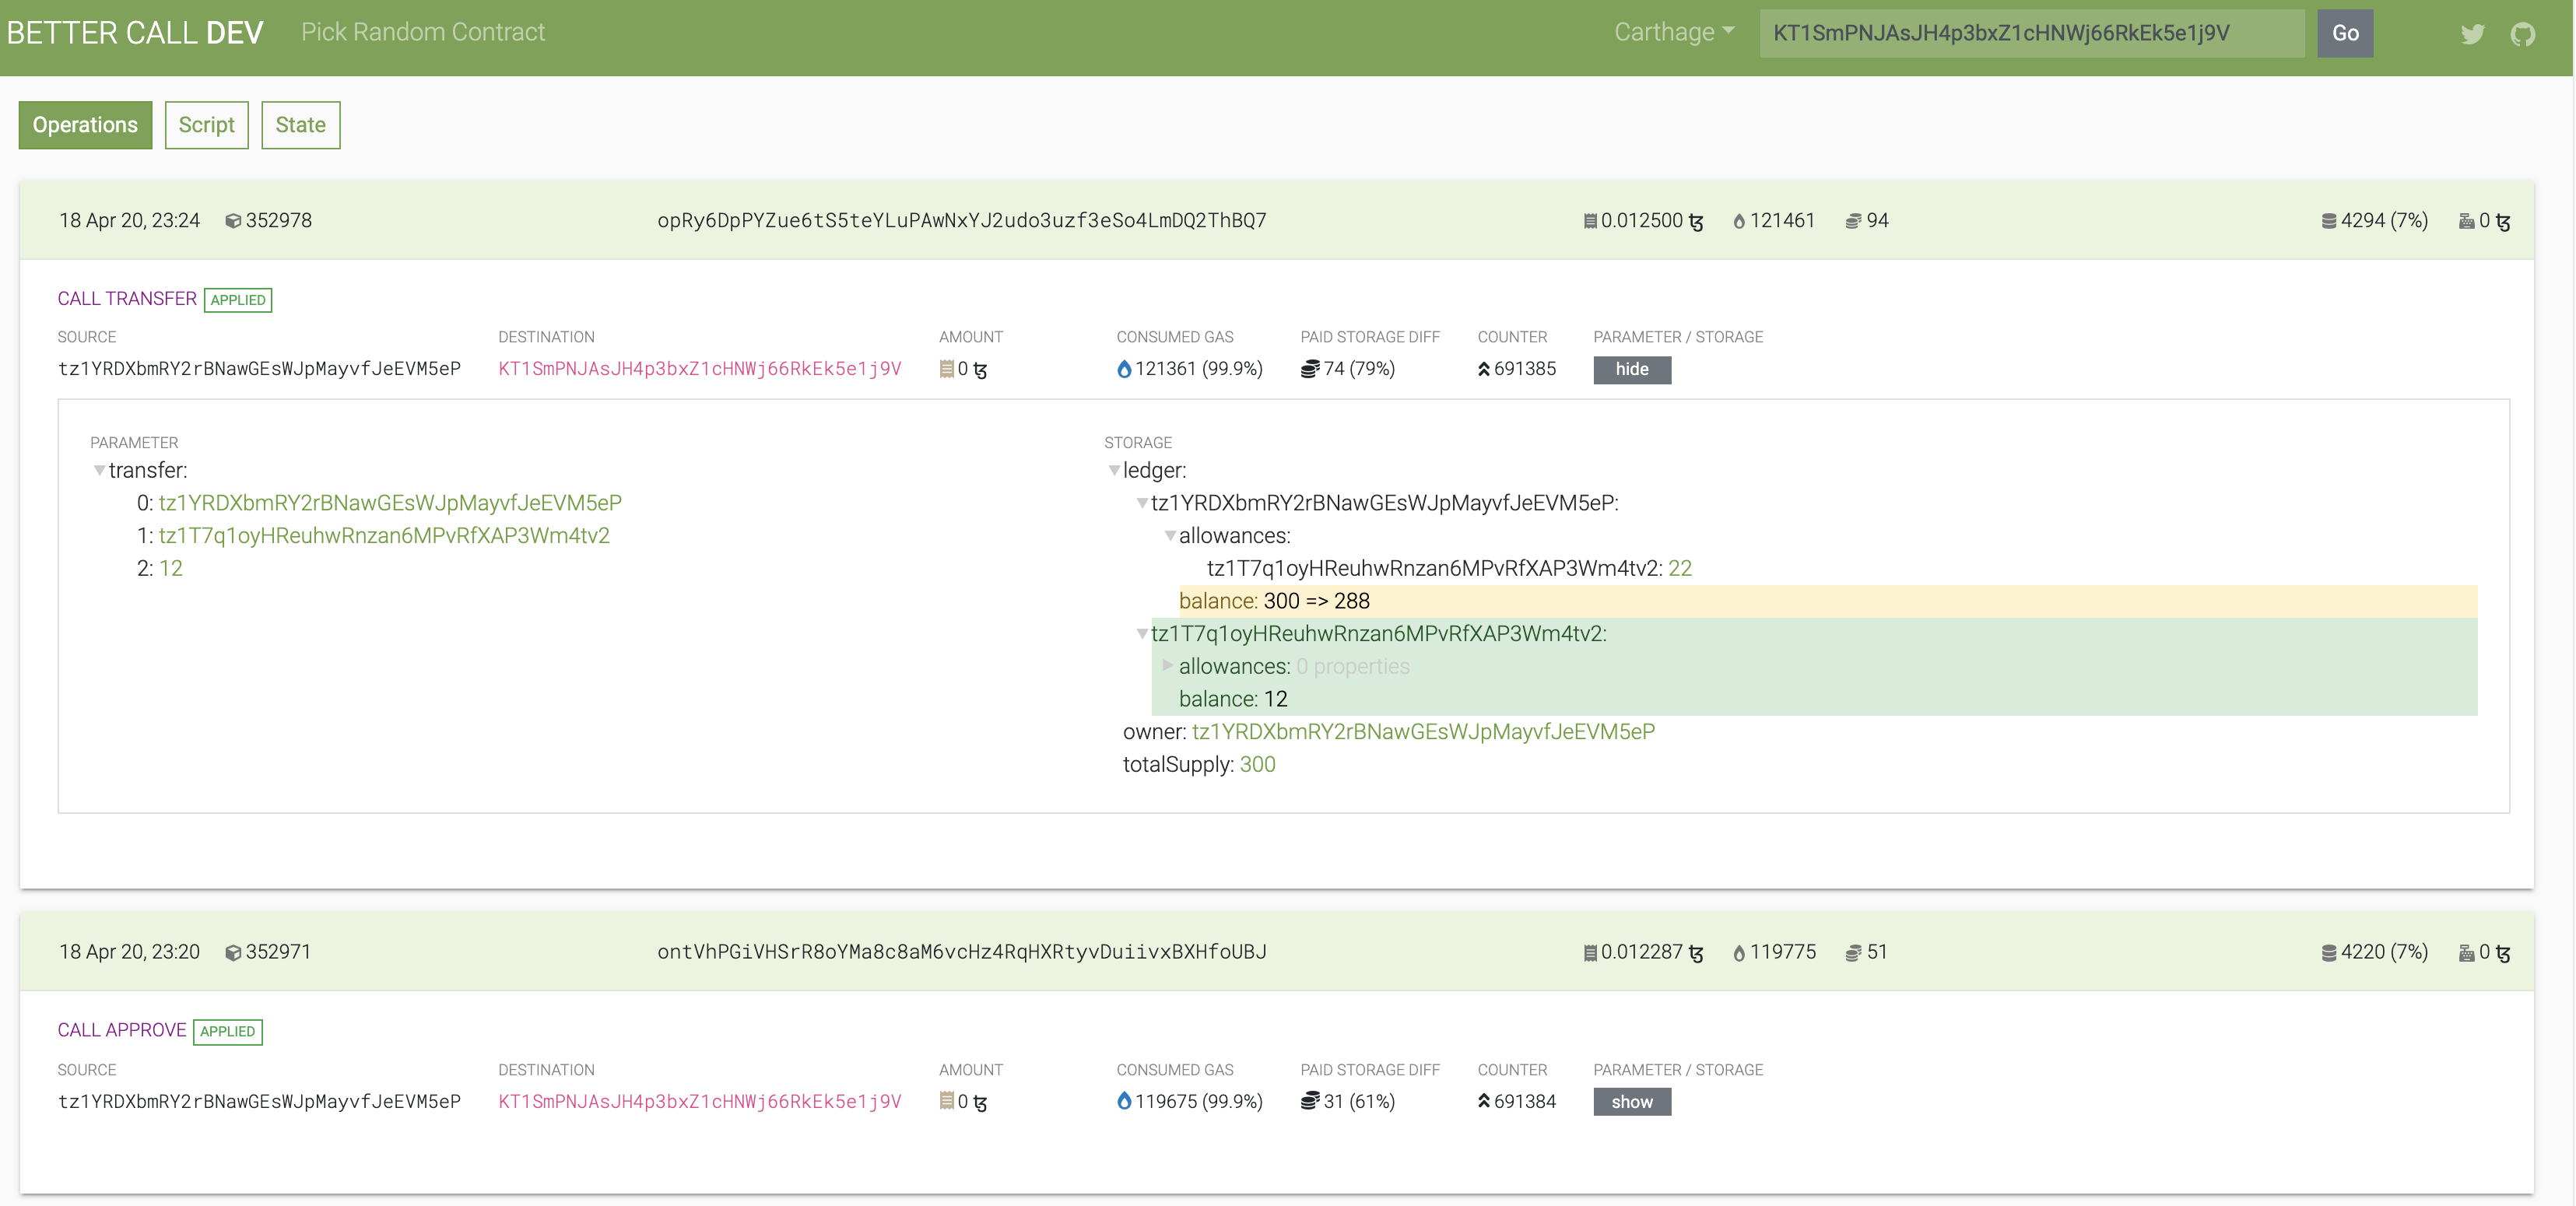Switch to the Script tab

[x=206, y=125]
